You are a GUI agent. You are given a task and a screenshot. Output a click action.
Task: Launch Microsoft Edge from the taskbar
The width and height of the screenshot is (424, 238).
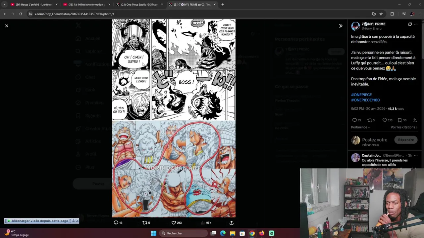coord(223,233)
